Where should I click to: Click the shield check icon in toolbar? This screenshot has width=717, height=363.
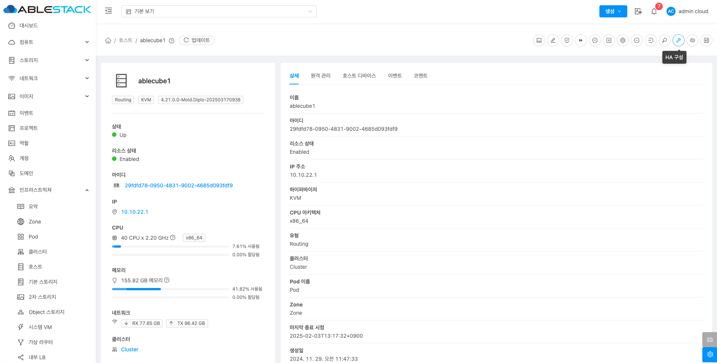[x=567, y=40]
